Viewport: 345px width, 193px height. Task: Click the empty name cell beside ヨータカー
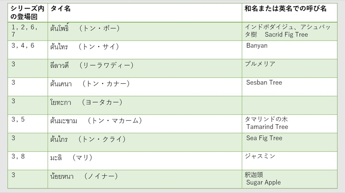pyautogui.click(x=289, y=105)
